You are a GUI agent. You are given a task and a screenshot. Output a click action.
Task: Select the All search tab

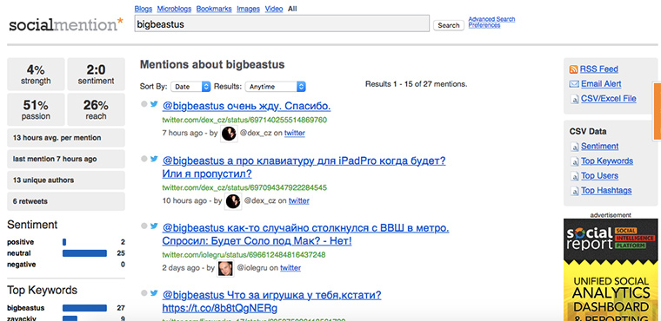pos(292,9)
